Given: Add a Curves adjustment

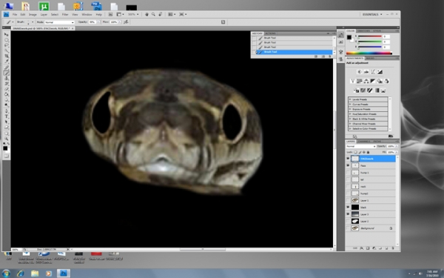Looking at the screenshot, I should [373, 72].
